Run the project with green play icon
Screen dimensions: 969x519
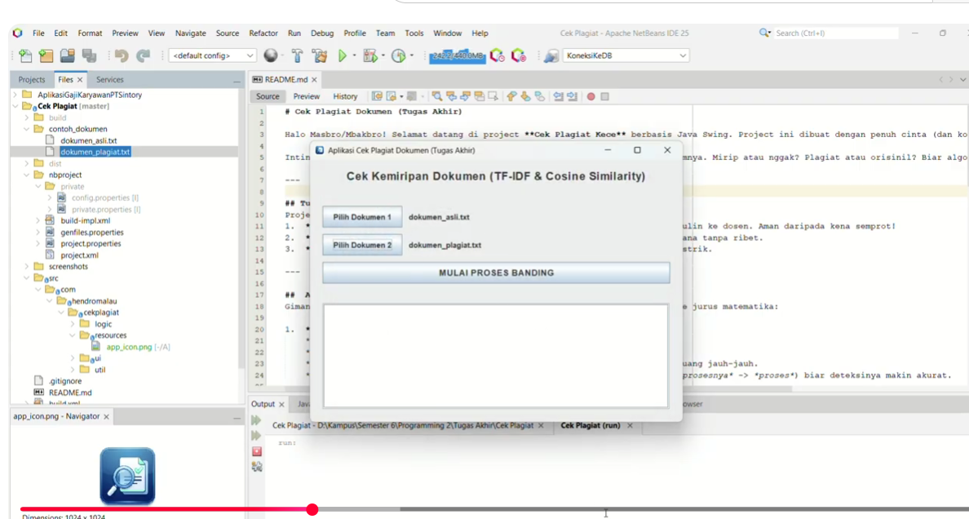(x=343, y=55)
